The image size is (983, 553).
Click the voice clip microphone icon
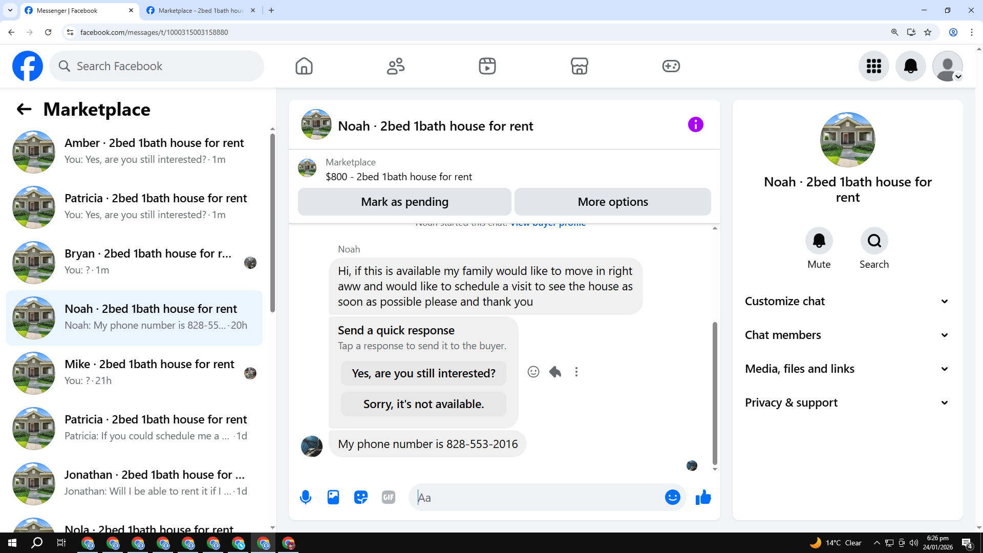(x=306, y=497)
